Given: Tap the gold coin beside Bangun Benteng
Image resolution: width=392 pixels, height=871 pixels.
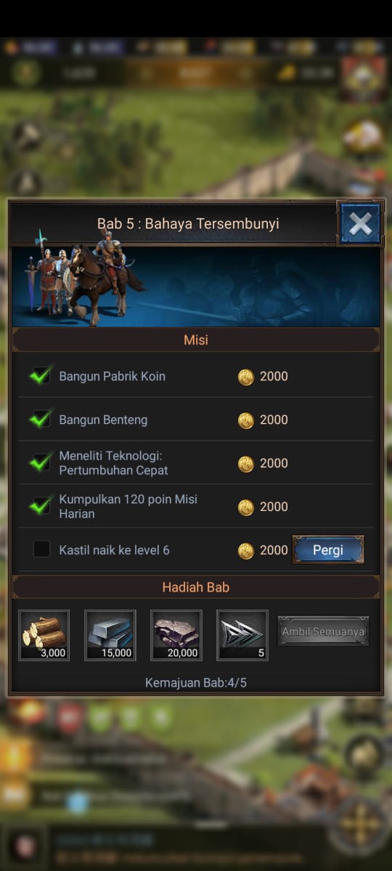Looking at the screenshot, I should click(x=246, y=420).
